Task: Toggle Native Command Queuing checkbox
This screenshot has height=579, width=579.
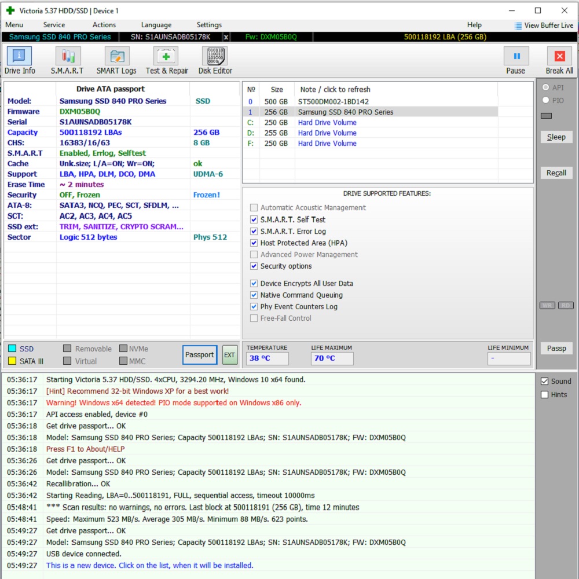Action: tap(254, 295)
